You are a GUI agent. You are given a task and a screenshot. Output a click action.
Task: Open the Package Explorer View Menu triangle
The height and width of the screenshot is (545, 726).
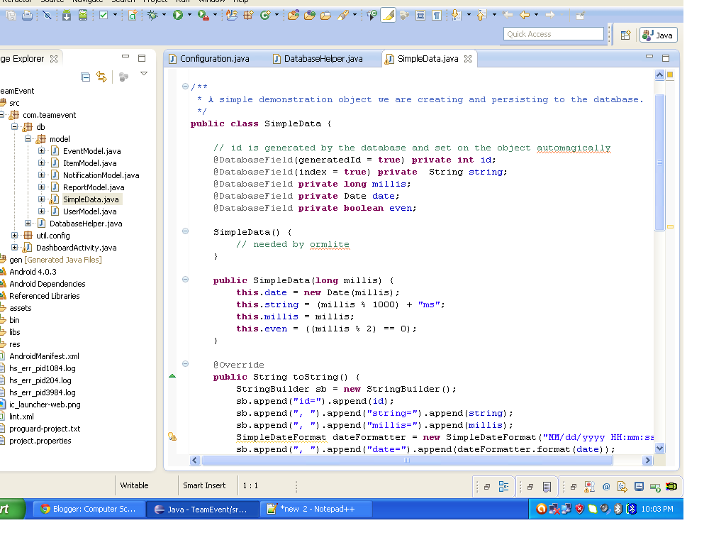pyautogui.click(x=144, y=74)
